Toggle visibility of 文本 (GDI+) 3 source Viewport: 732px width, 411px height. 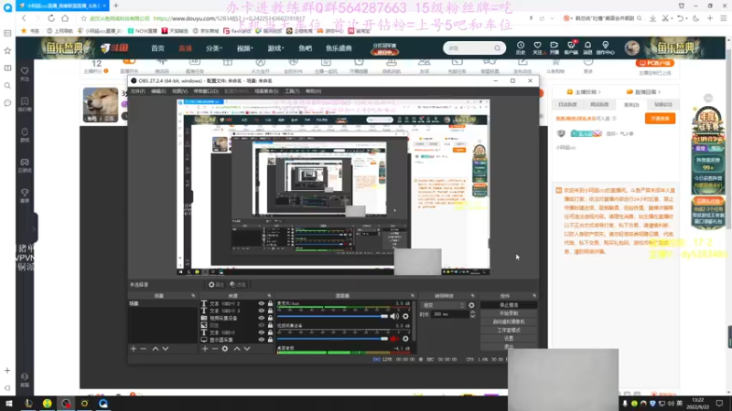(262, 311)
